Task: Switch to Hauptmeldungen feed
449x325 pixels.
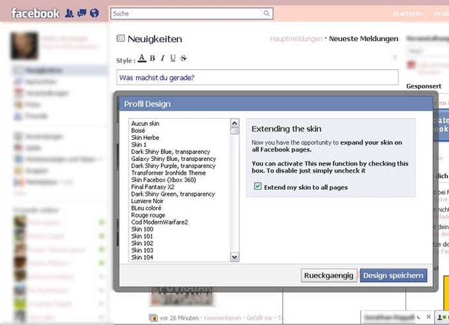Action: click(296, 39)
